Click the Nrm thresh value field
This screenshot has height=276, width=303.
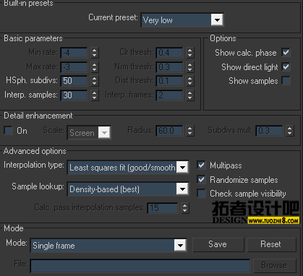[169, 67]
